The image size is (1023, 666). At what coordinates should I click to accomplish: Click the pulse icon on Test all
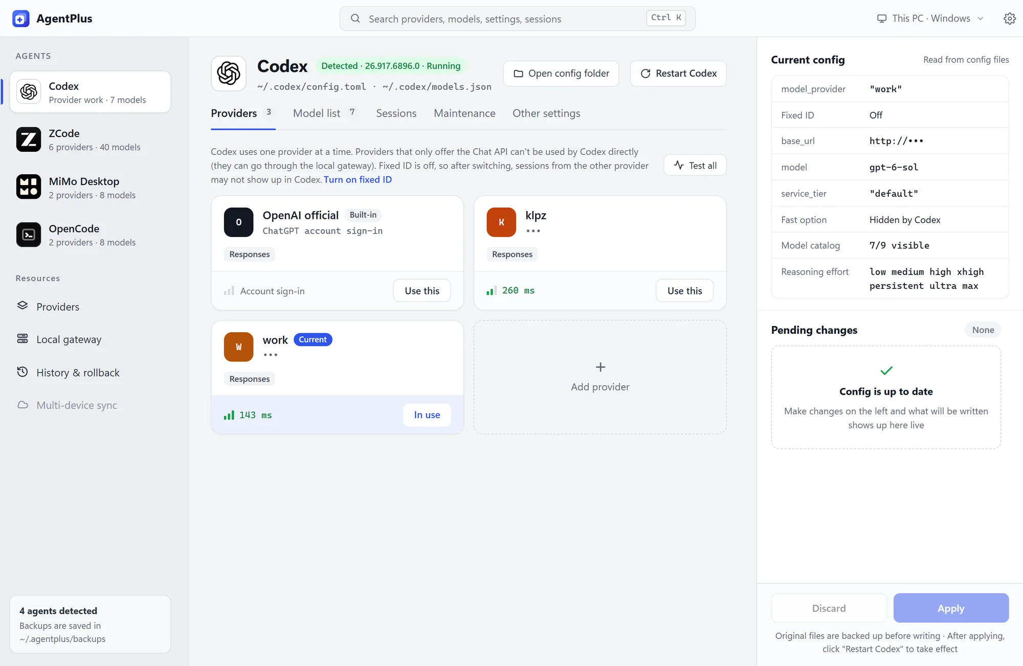pos(679,165)
